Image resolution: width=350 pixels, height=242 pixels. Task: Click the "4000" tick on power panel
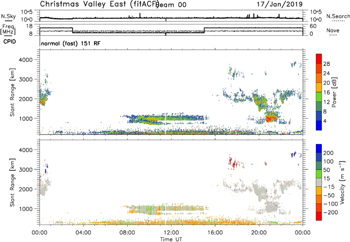click(26, 60)
